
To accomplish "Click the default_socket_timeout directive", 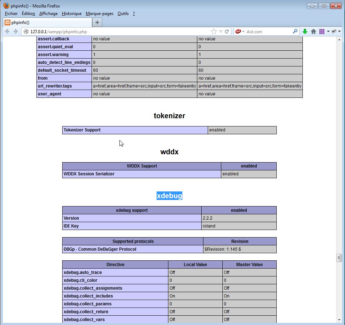I will point(64,70).
